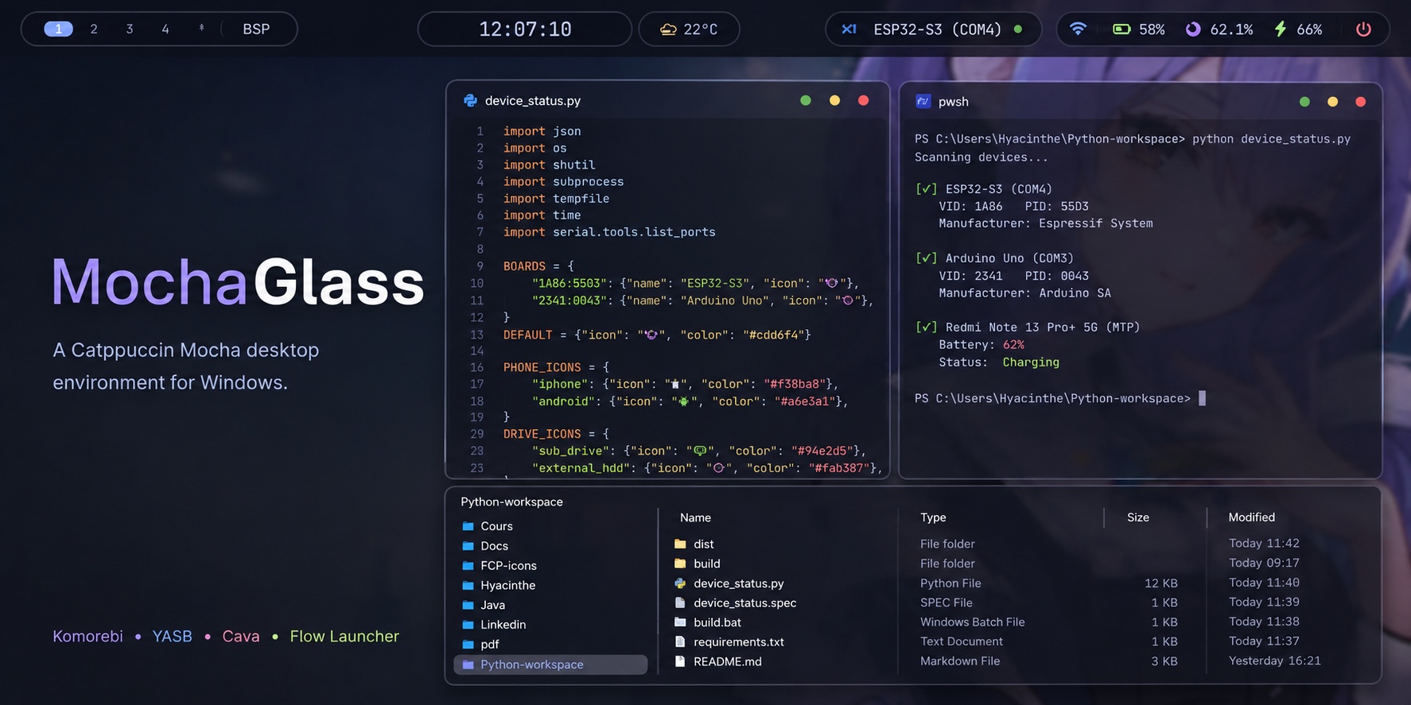Switch to workspace 1
This screenshot has height=705, width=1411.
58,29
